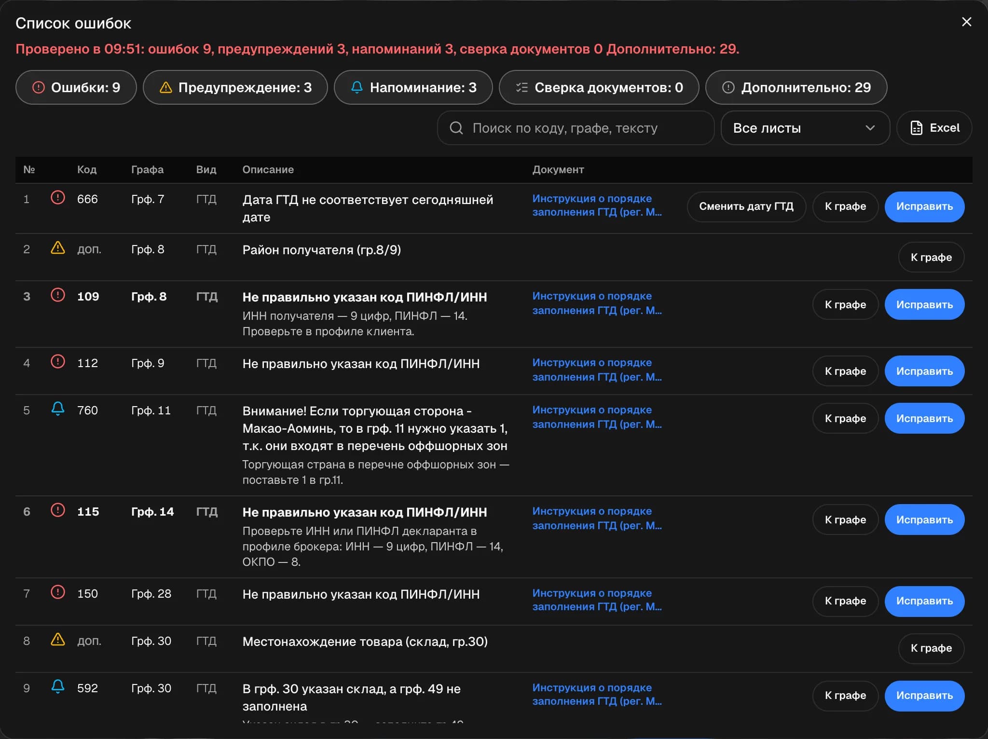Click Исправить for error code 109

click(924, 304)
